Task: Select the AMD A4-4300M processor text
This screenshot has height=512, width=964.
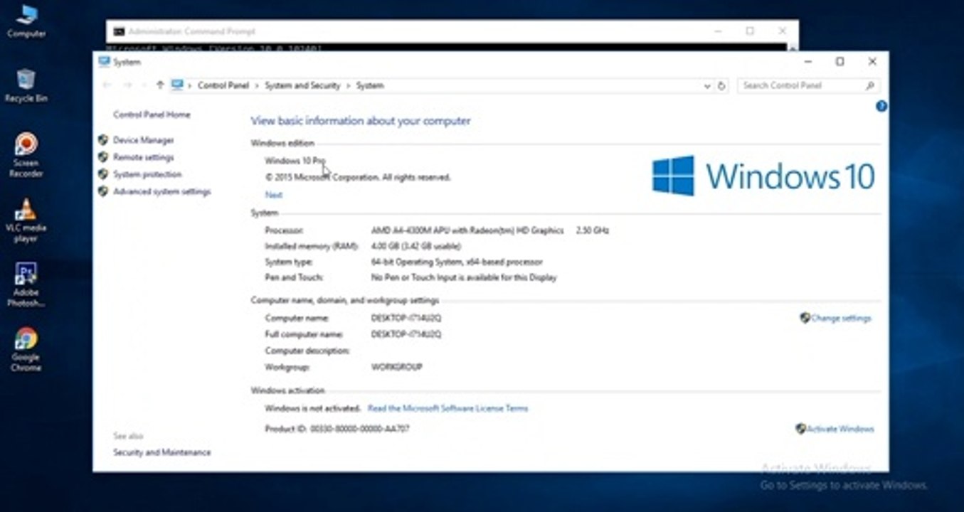Action: (x=467, y=230)
